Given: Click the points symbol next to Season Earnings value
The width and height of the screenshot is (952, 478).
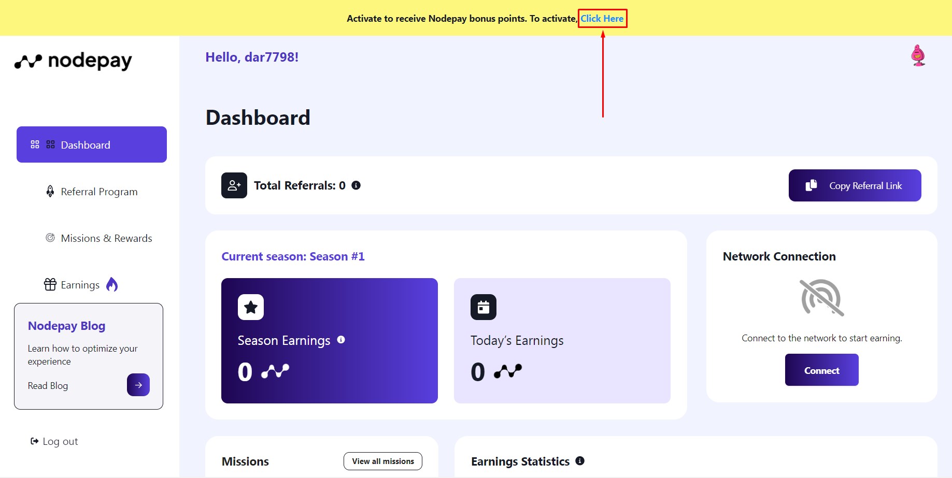Looking at the screenshot, I should point(275,371).
